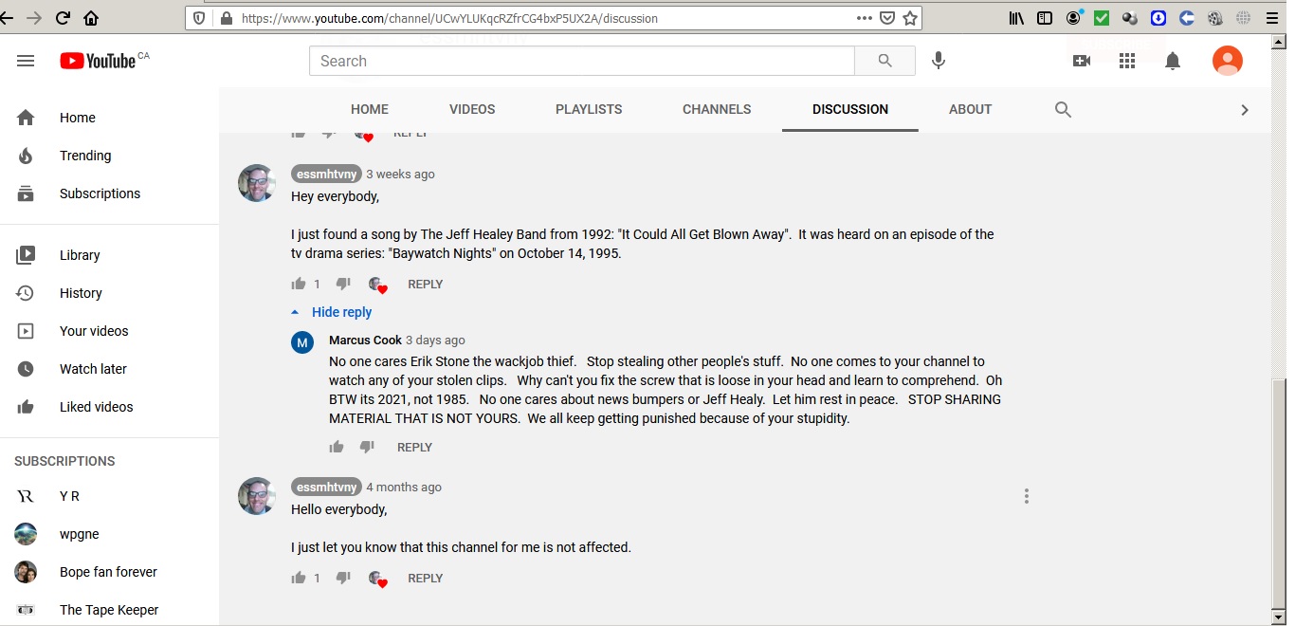Switch to the VIDEOS tab

(472, 109)
